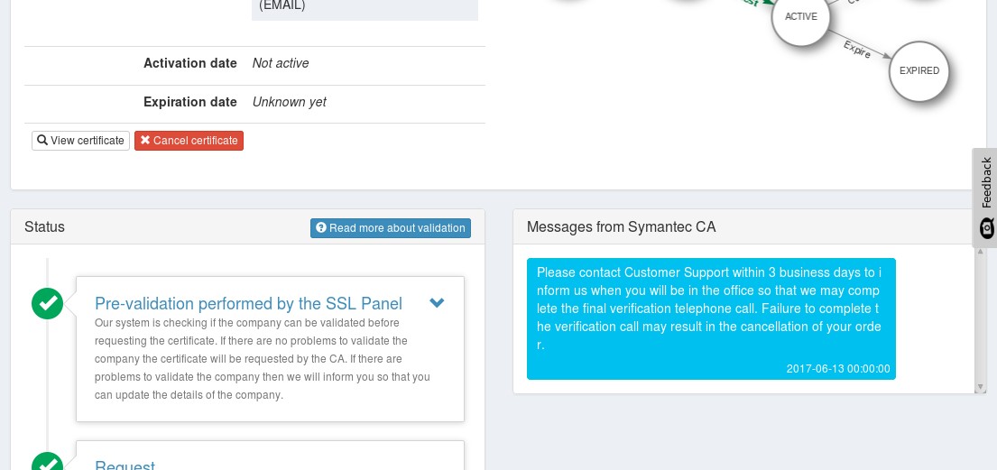Screen dimensions: 997x470
Task: Click the Feedback tab mascot icon
Action: (987, 227)
